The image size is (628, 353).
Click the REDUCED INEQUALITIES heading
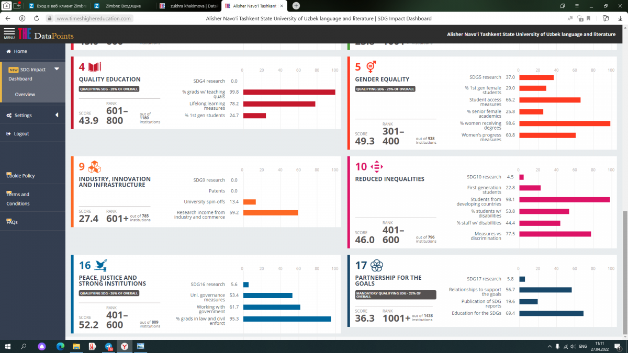pos(390,179)
